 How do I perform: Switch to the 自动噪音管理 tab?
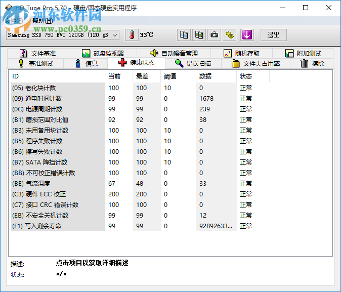coord(174,53)
